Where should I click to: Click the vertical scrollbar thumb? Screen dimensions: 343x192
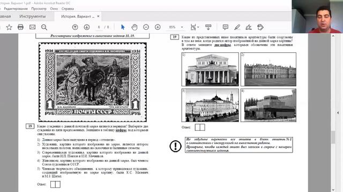tap(333, 138)
